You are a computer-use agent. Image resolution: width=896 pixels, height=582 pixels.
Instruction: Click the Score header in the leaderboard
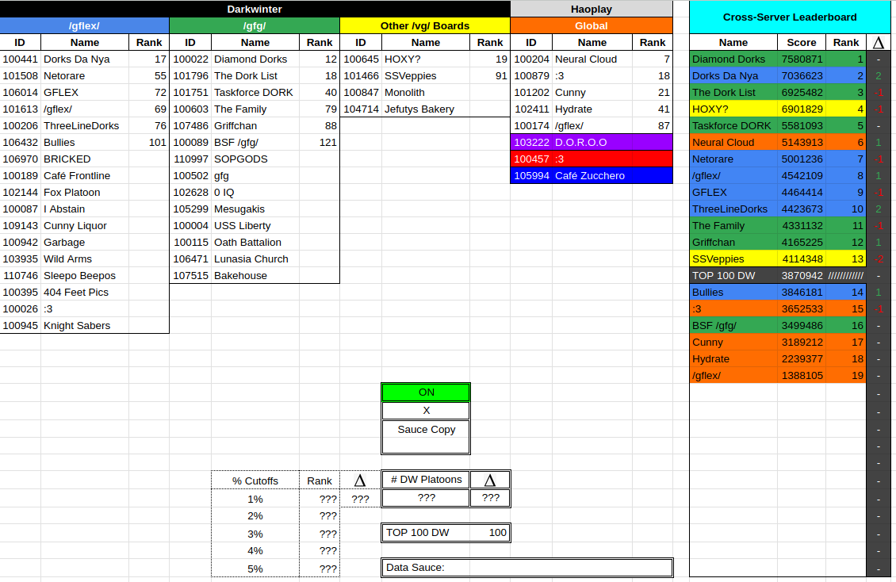(x=802, y=43)
